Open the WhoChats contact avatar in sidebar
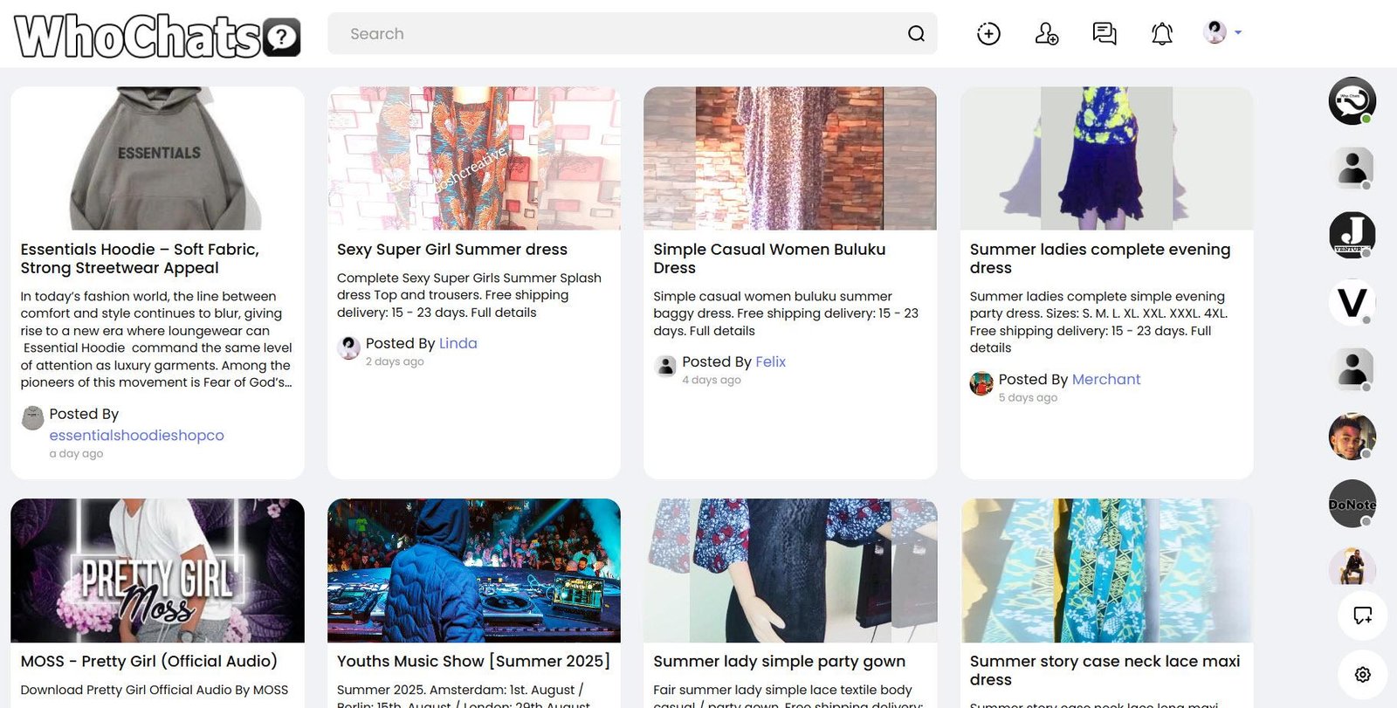 click(x=1352, y=101)
